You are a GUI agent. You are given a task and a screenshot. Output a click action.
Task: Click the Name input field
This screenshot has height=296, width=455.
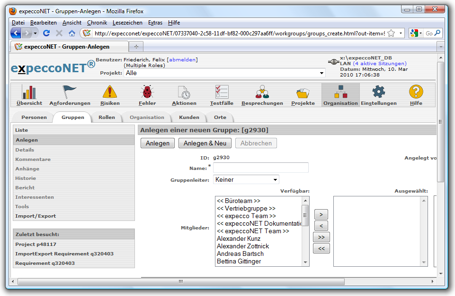(260, 168)
